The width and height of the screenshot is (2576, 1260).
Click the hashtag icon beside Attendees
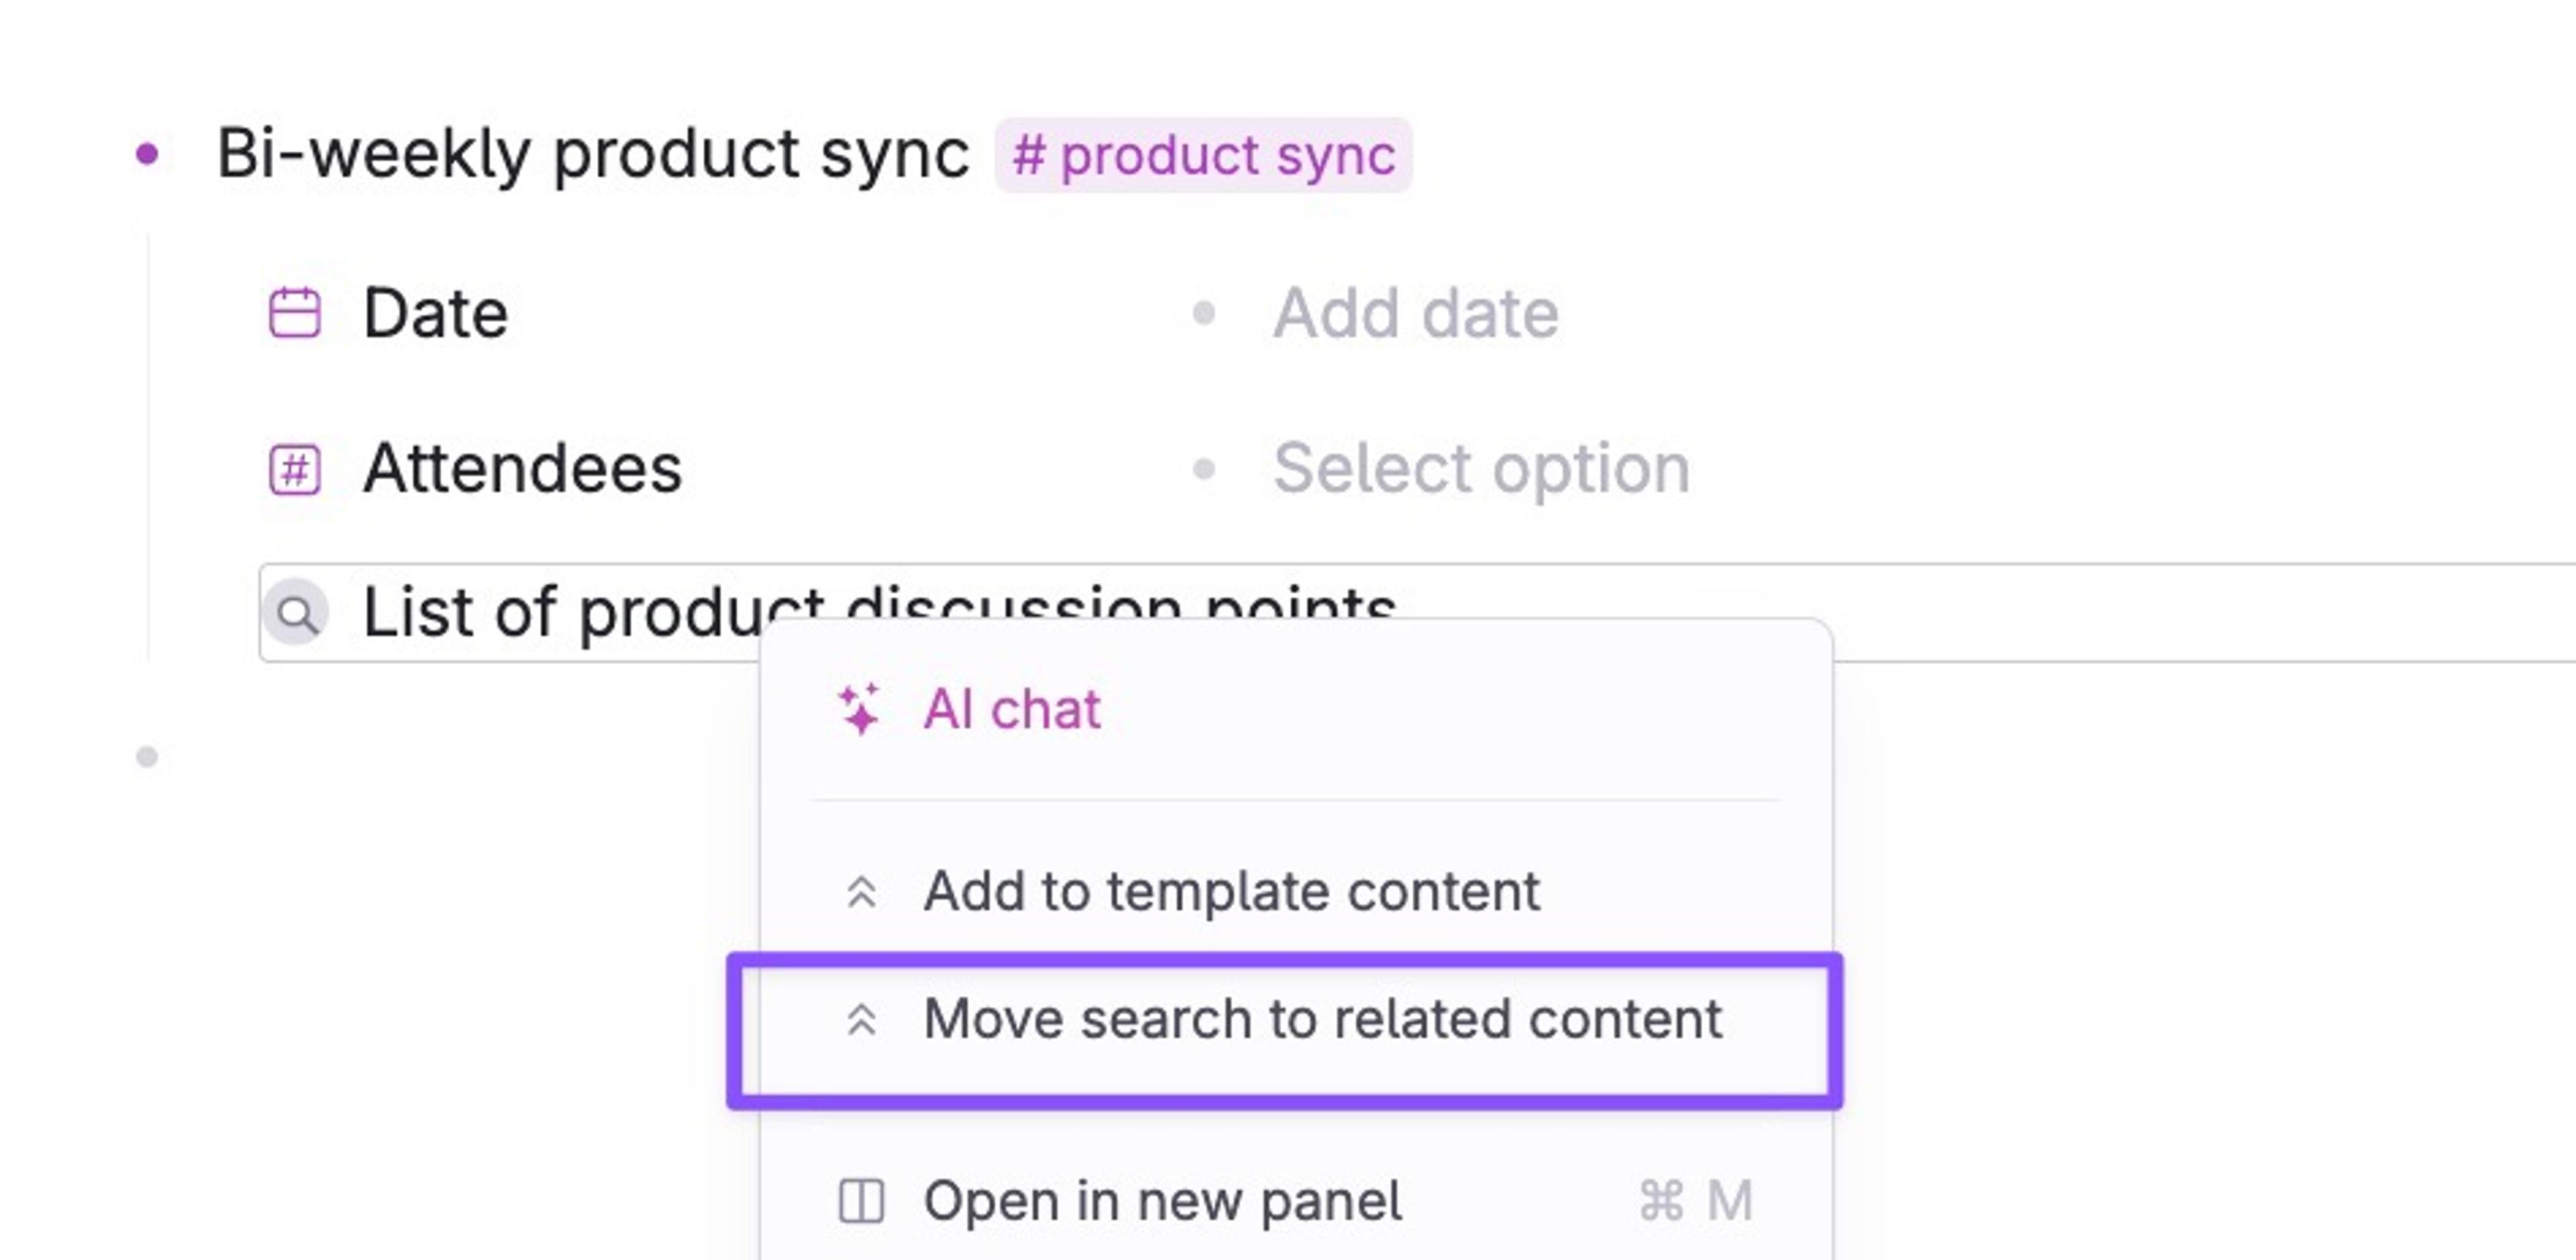click(x=295, y=469)
